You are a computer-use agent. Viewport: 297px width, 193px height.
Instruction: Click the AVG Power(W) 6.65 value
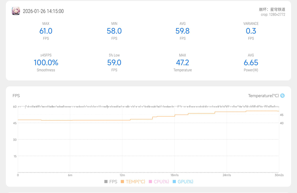[251, 63]
